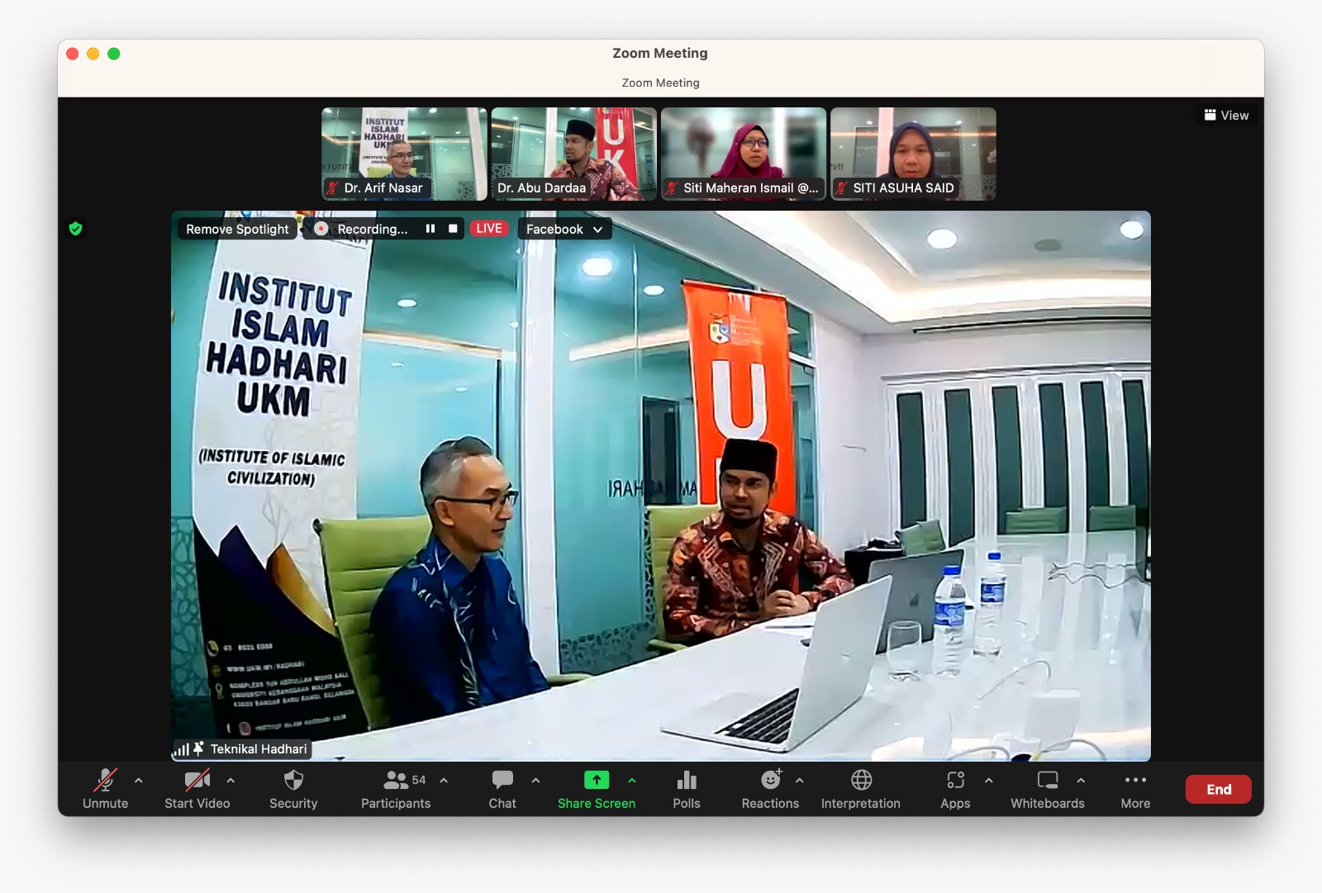Screen dimensions: 1322x893
Task: Unmute the microphone
Action: [106, 789]
